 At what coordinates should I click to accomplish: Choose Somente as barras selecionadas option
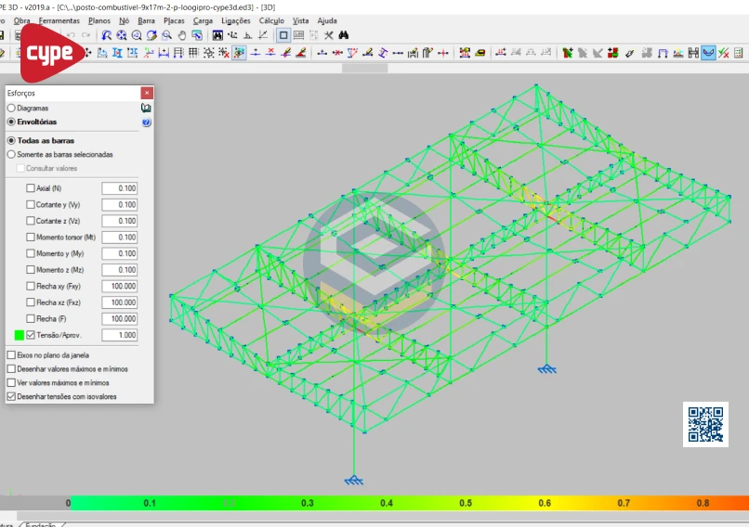click(11, 155)
